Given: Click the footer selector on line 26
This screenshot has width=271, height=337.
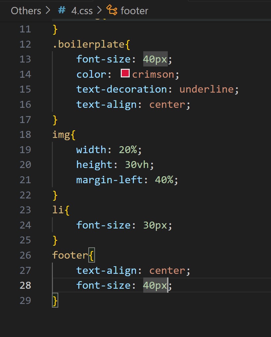Looking at the screenshot, I should pos(70,255).
